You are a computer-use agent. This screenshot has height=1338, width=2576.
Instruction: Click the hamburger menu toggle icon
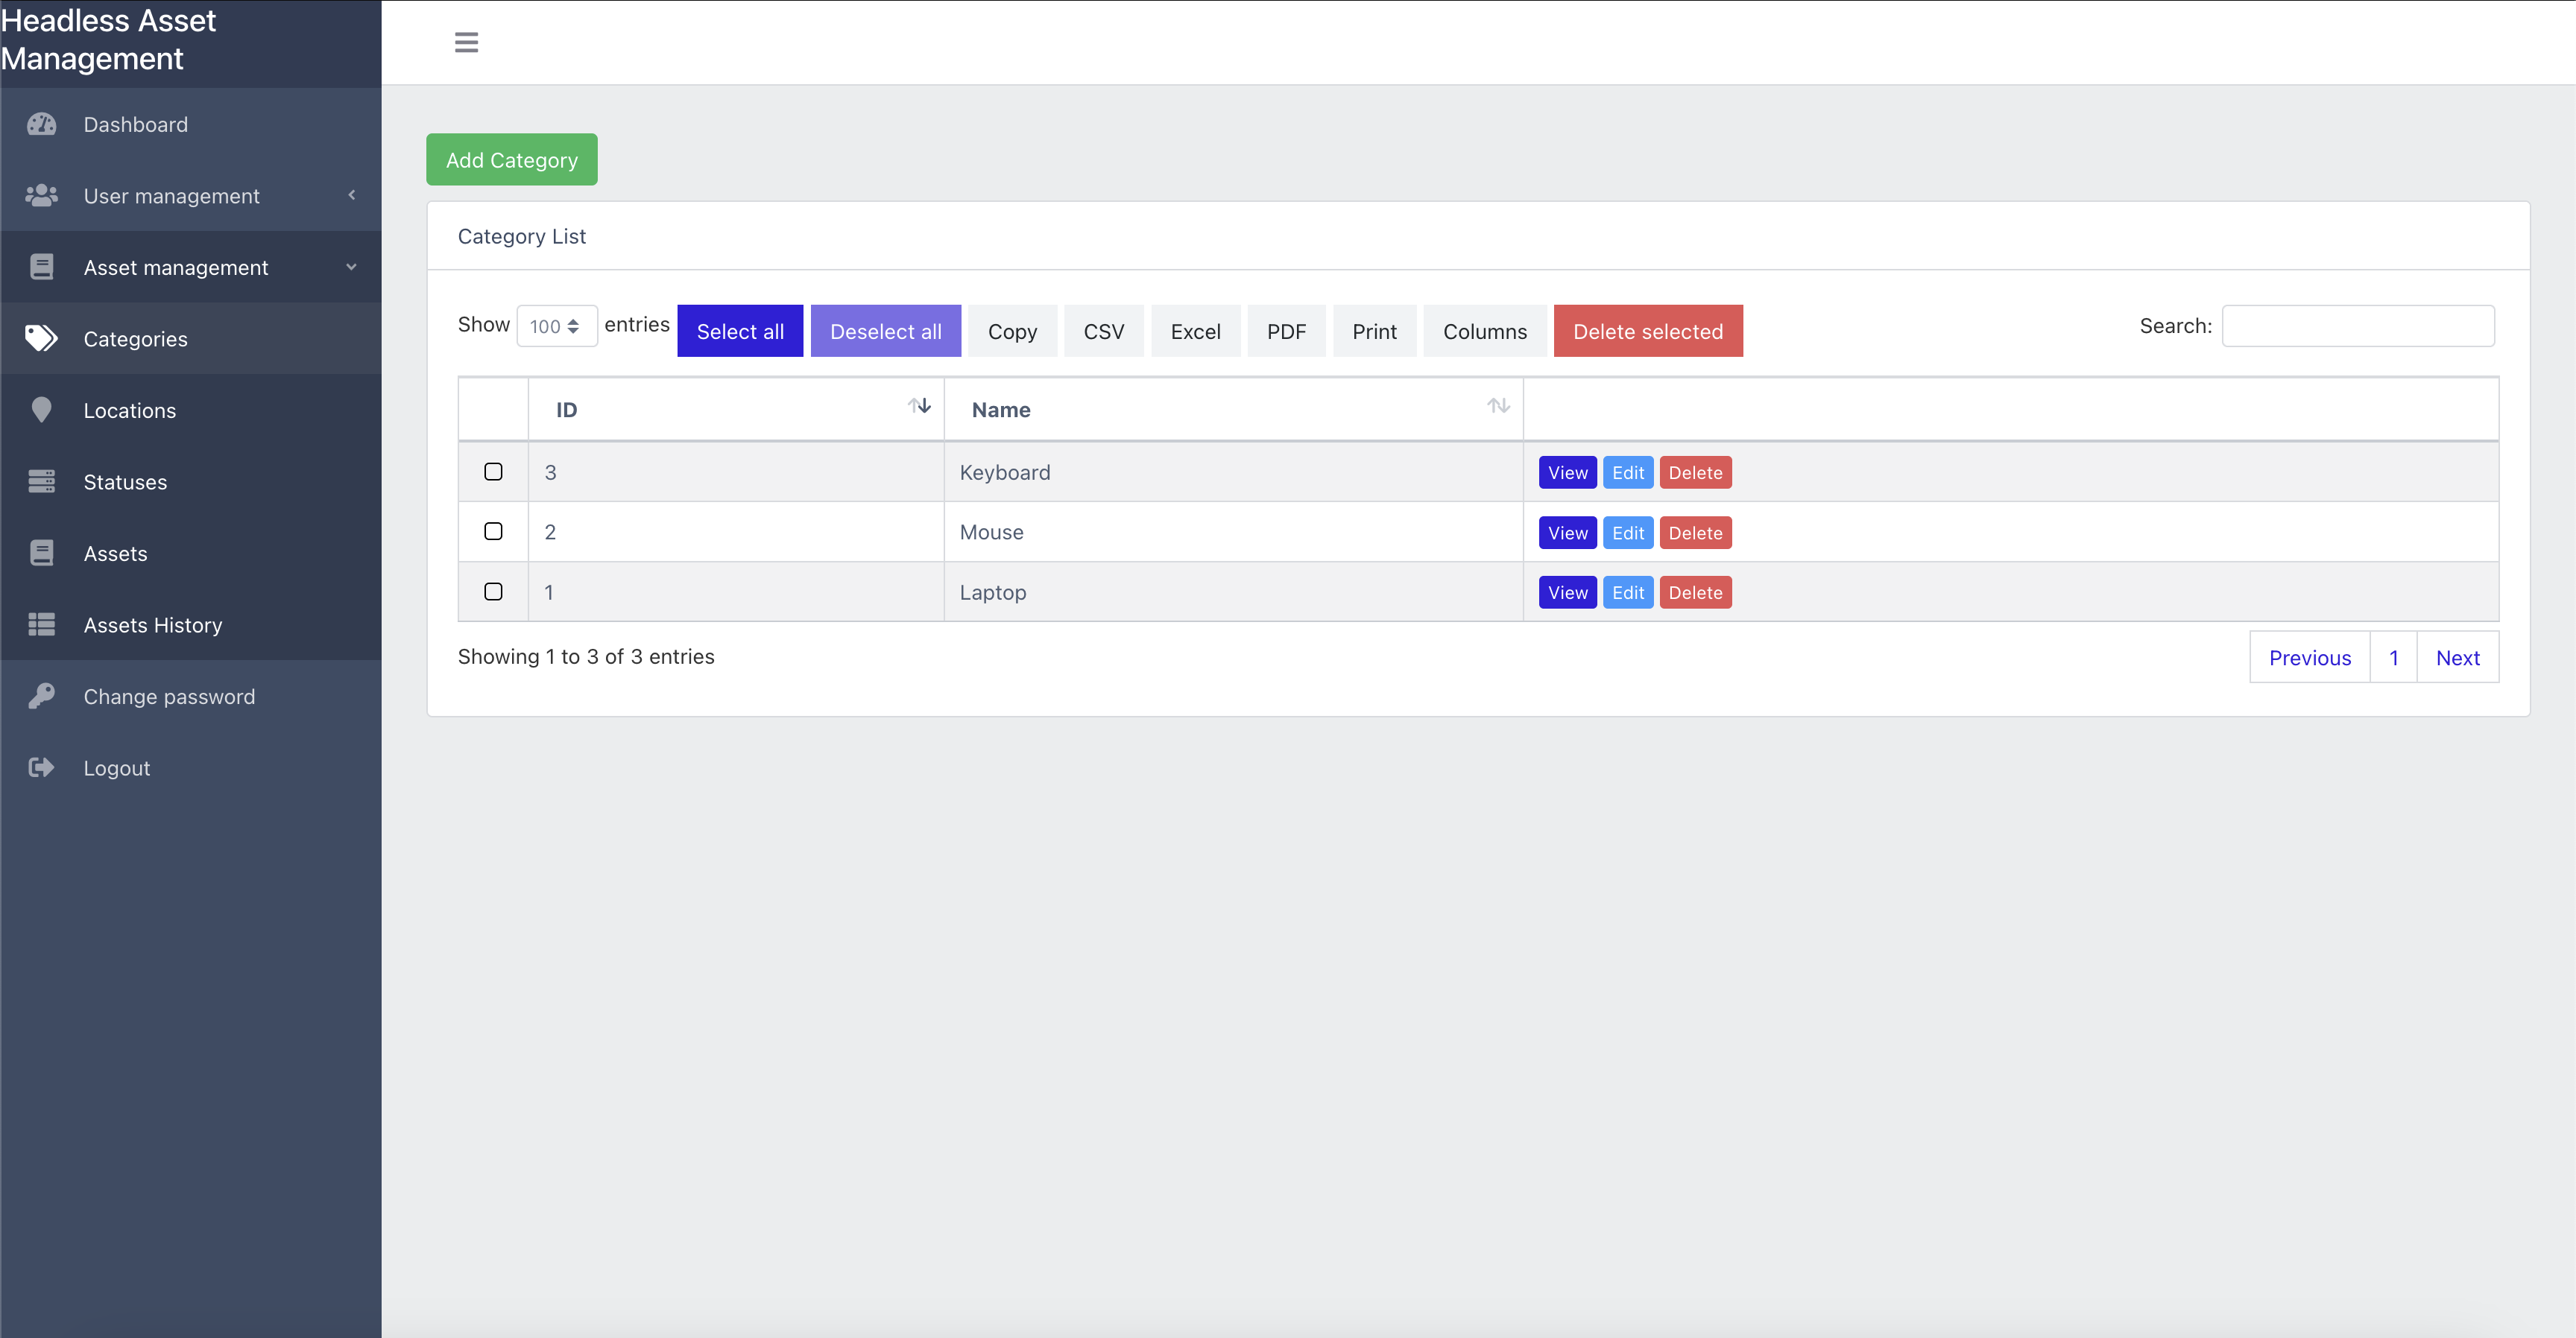click(466, 42)
